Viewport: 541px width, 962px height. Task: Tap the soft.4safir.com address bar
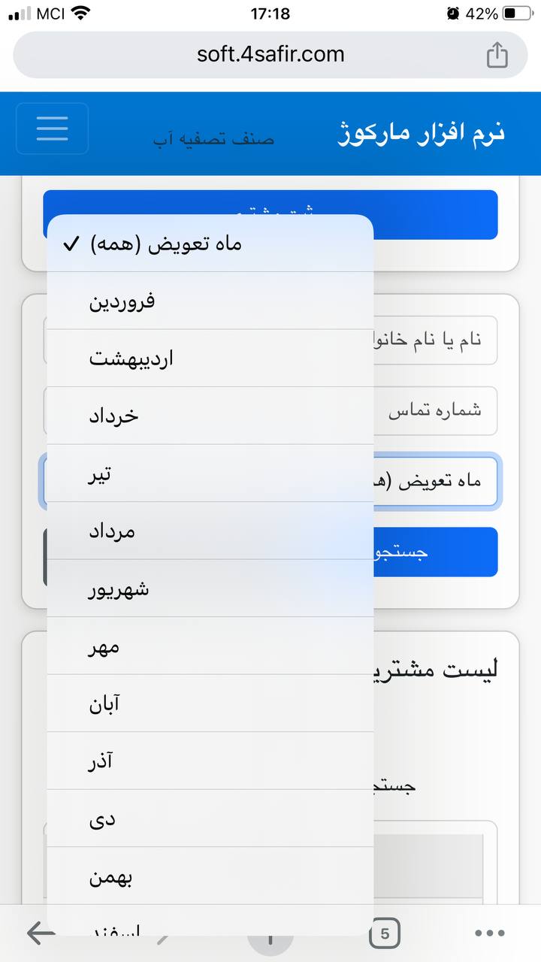[270, 55]
